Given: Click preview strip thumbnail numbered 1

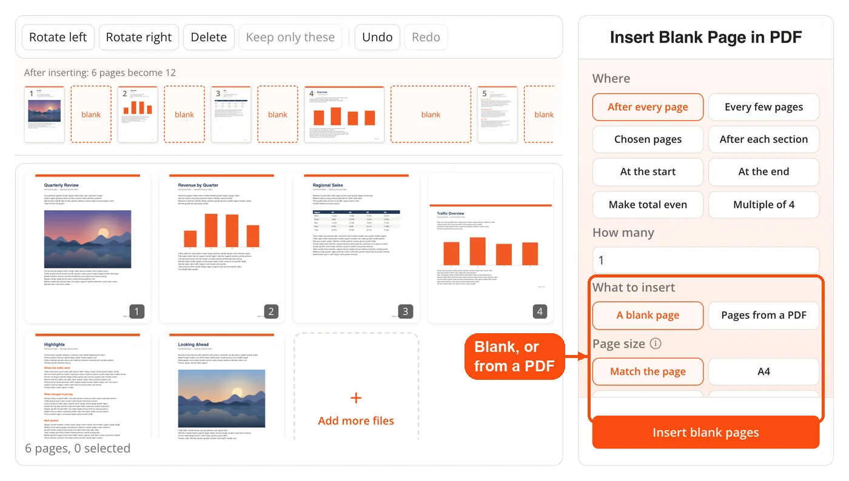Looking at the screenshot, I should pos(44,114).
